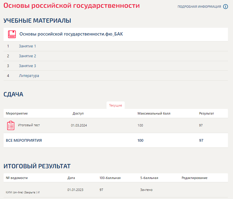Open Занятие 1 in the materials list
This screenshot has height=199, width=233.
(27, 46)
